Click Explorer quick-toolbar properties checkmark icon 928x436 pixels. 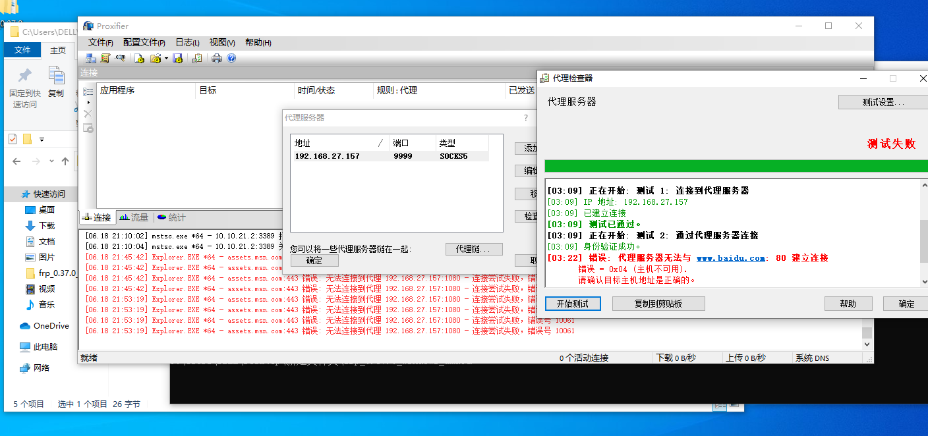point(13,139)
